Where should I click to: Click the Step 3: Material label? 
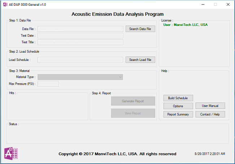tap(19, 71)
